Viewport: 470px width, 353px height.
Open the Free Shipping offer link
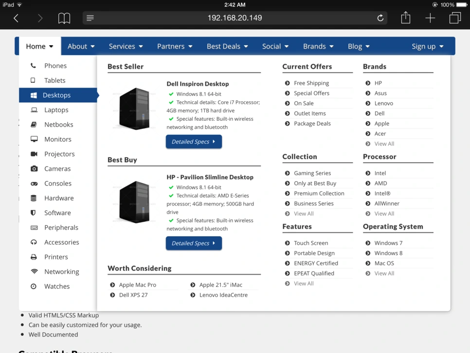click(x=311, y=83)
